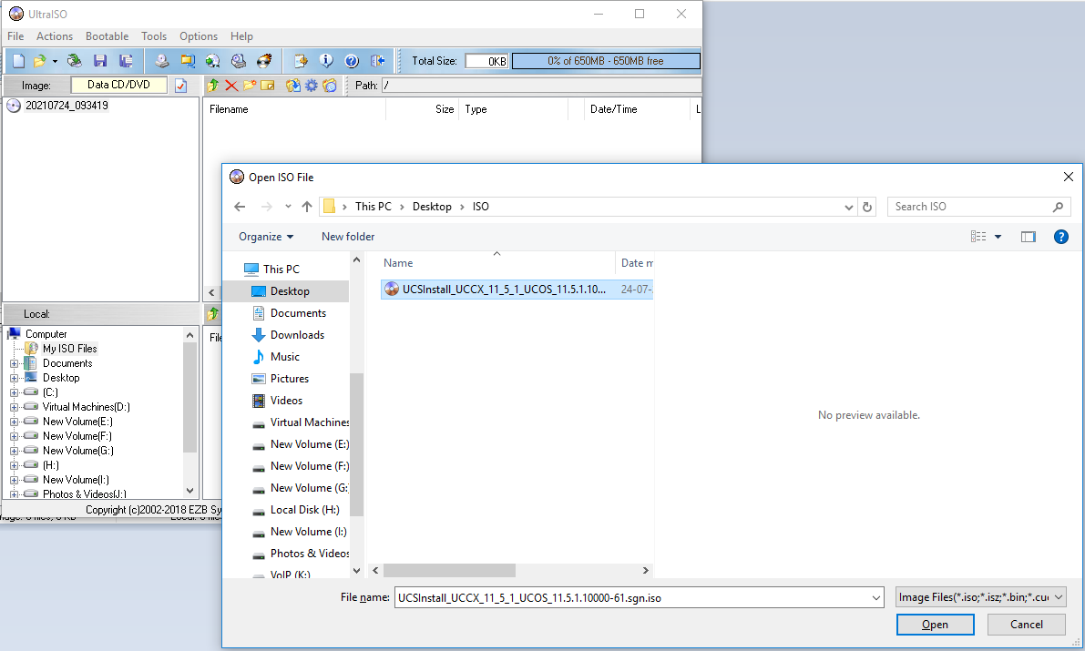1085x651 pixels.
Task: Click the Make CD/DVD Image icon
Action: [x=161, y=61]
